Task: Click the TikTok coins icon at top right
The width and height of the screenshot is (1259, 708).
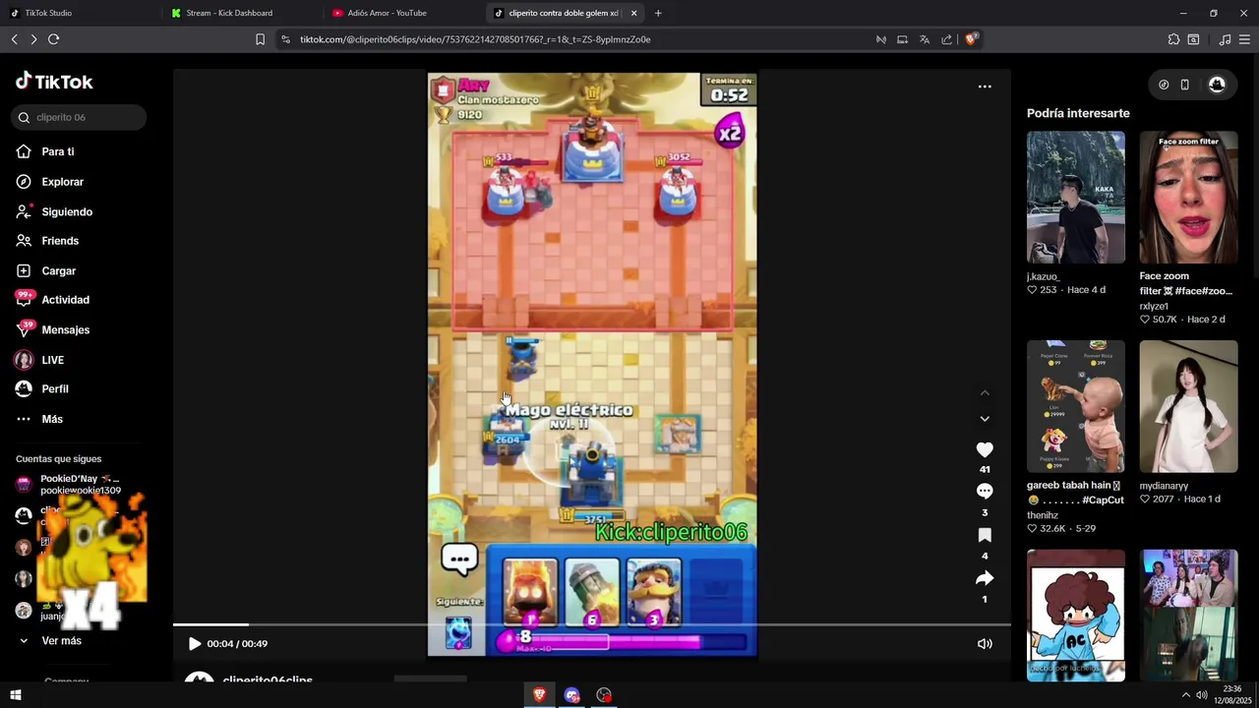Action: (1164, 85)
